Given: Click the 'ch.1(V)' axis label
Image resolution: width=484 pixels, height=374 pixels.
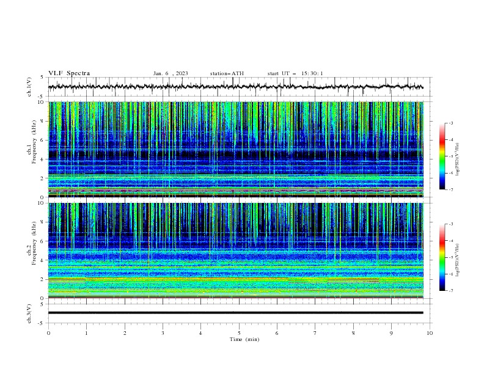Looking at the screenshot, I should tap(29, 87).
